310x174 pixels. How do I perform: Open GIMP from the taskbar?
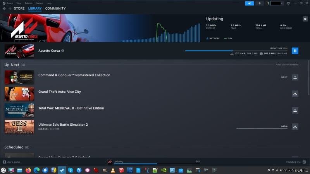tap(105, 170)
